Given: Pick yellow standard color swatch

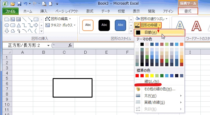Looking at the screenshot, I should tap(152, 76).
